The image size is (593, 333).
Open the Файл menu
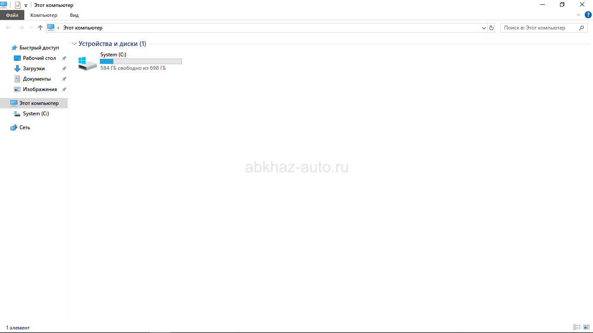tap(12, 15)
